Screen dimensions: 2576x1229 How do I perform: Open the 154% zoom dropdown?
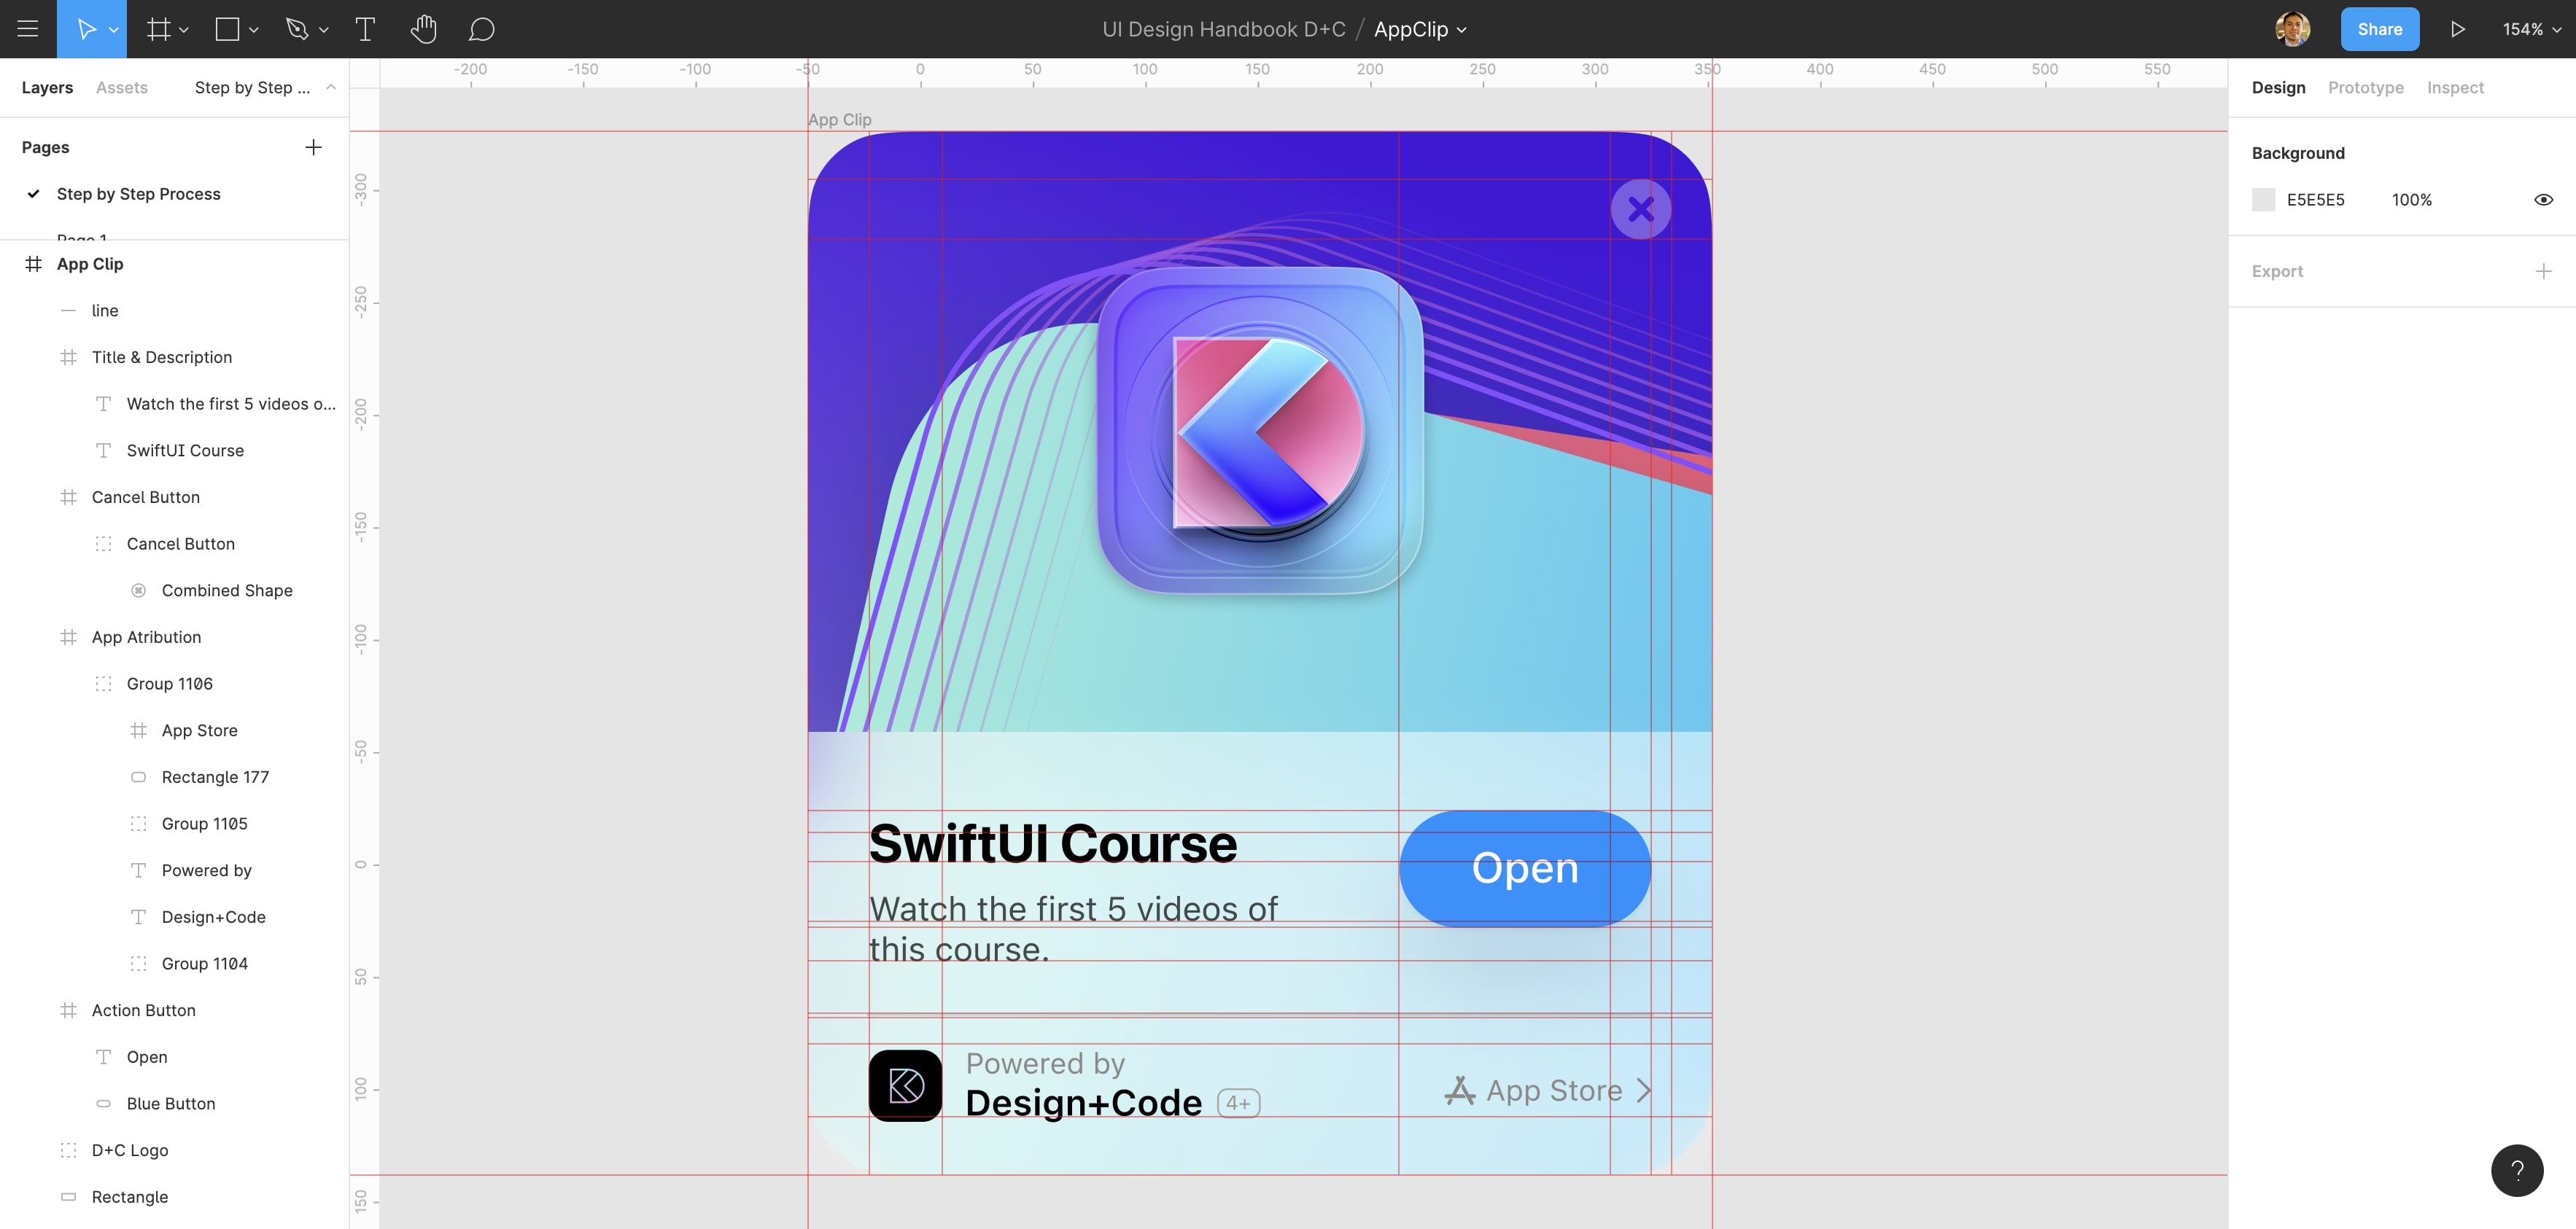2531,29
